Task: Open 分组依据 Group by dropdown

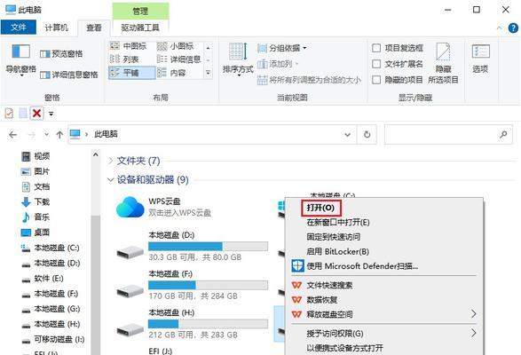Action: tap(282, 48)
